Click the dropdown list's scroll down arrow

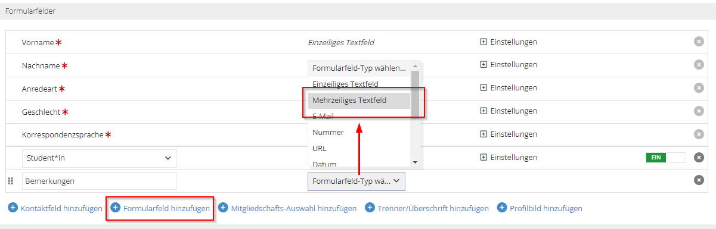click(415, 162)
